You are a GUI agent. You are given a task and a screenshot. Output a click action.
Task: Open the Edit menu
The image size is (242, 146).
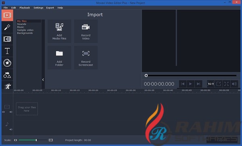point(14,8)
